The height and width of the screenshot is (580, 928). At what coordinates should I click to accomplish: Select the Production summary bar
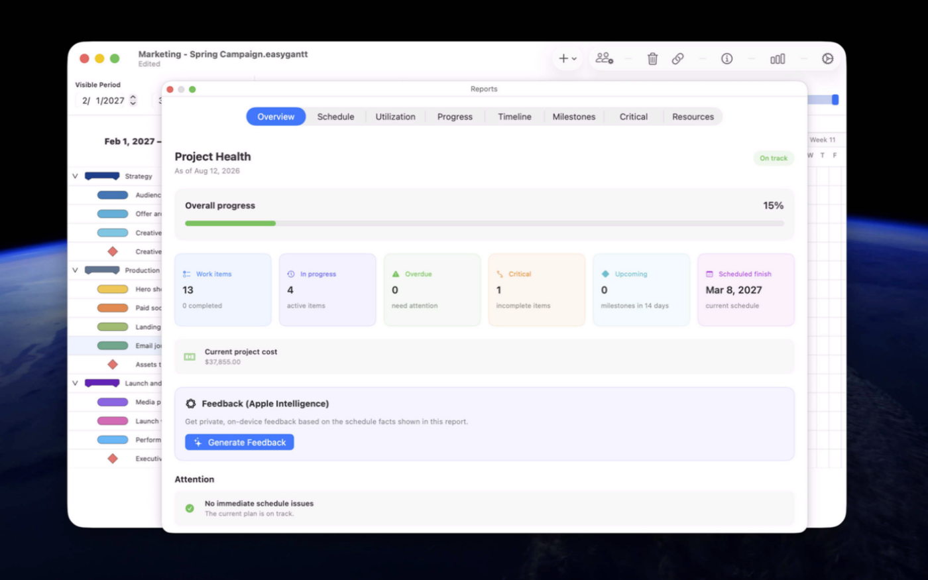tap(102, 270)
